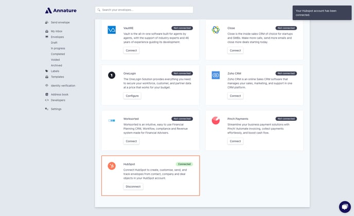Show Completed envelopes
The height and width of the screenshot is (216, 354).
pyautogui.click(x=58, y=54)
